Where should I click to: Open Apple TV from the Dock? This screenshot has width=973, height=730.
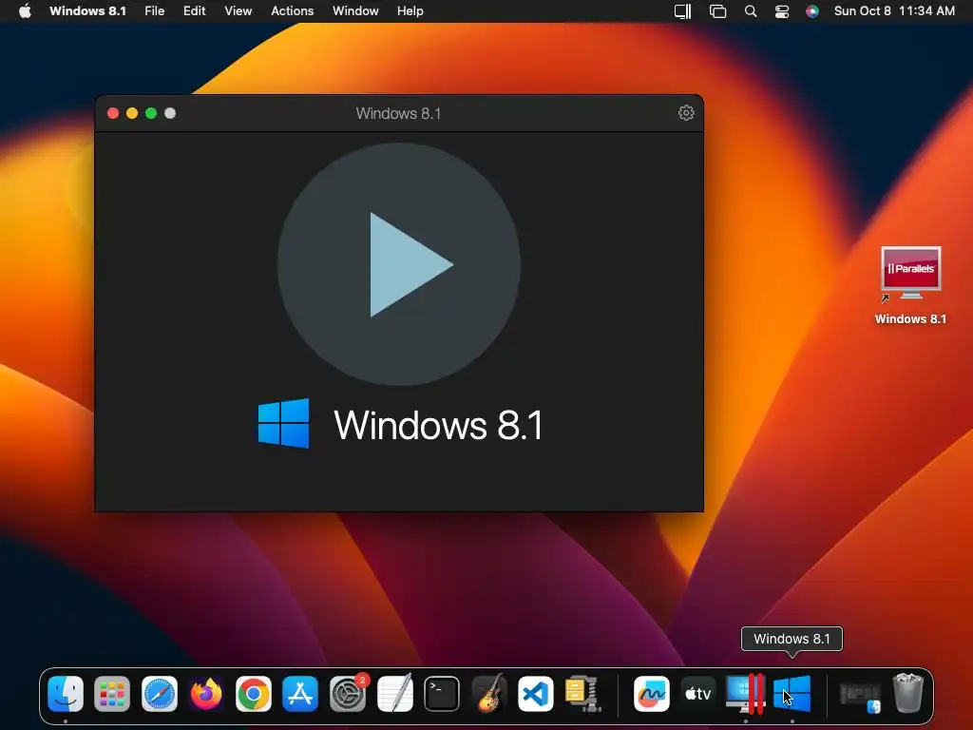[x=698, y=693]
